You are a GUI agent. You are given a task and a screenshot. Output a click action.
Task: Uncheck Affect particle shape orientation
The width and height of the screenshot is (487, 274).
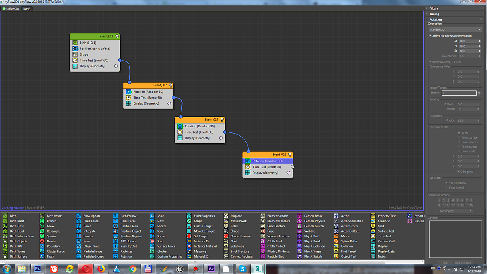431,36
